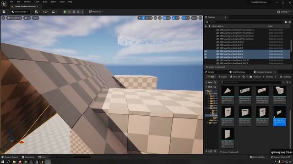Switch to the Details tab
Viewport: 293px width, 164px height.
click(x=210, y=72)
